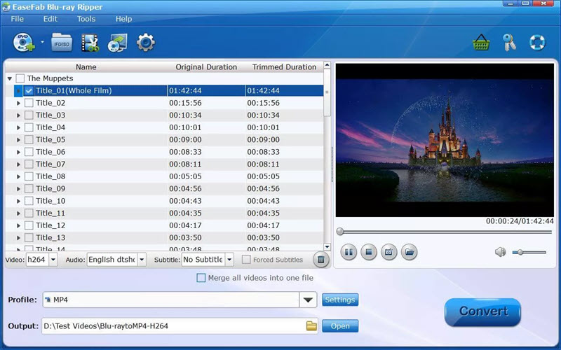
Task: Open the video edit film icon
Action: point(90,43)
